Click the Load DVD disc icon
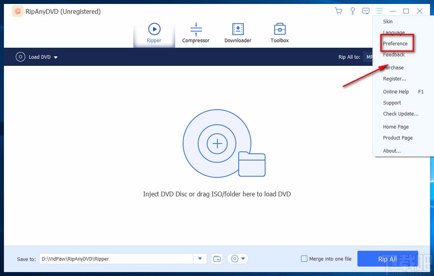This screenshot has height=276, width=434. point(21,57)
